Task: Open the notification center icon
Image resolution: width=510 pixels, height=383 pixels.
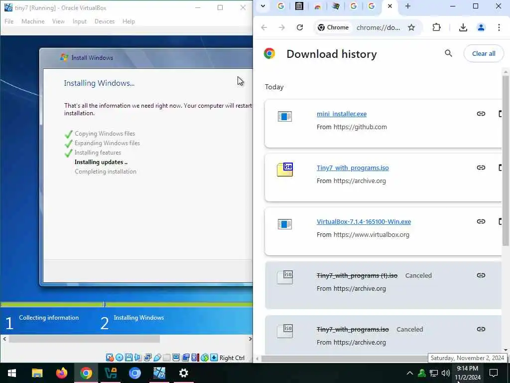Action: [x=494, y=373]
